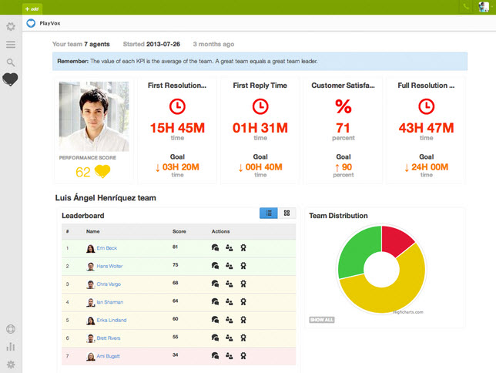This screenshot has width=496, height=373.
Task: Click the reporting bar chart sidebar icon
Action: click(x=11, y=347)
